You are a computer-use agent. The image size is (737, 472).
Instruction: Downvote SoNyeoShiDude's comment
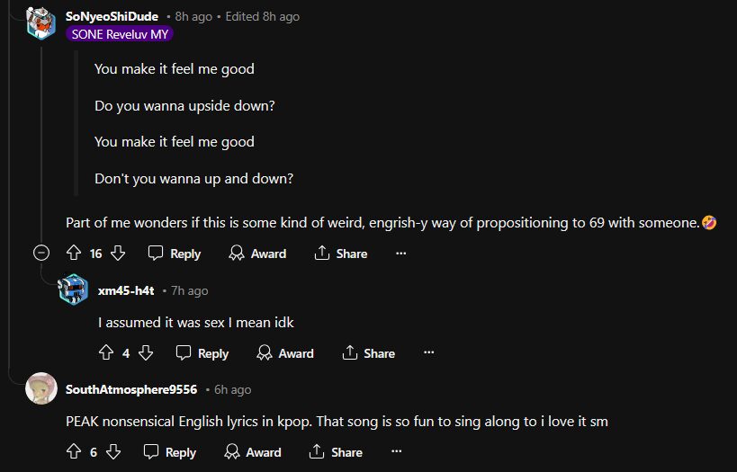(x=117, y=254)
